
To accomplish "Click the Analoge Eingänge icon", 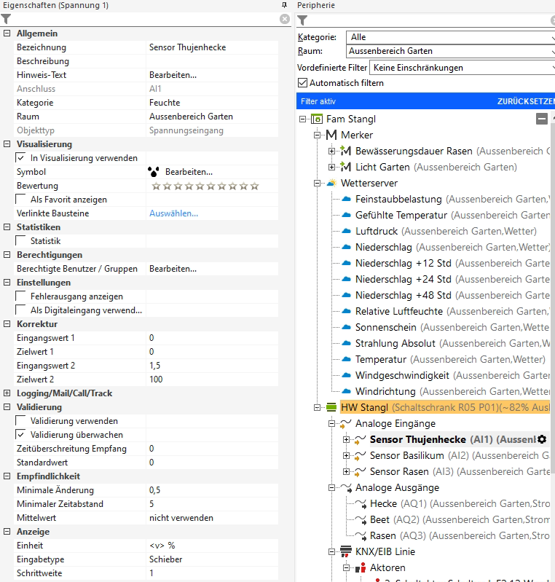I will (x=346, y=423).
